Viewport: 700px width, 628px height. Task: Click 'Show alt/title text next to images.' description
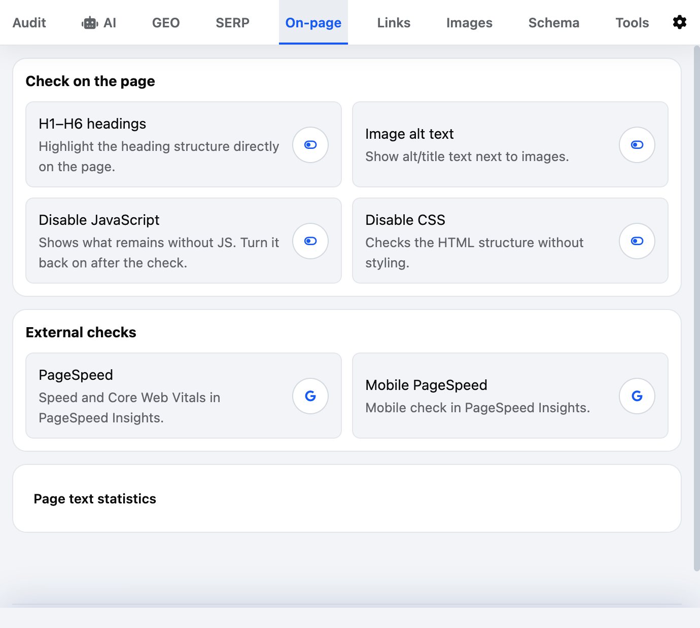467,156
